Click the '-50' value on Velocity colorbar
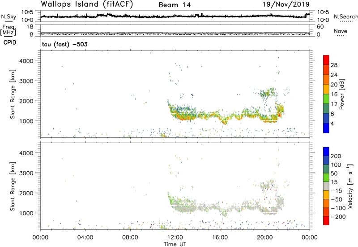The width and height of the screenshot is (358, 247). [x=337, y=199]
